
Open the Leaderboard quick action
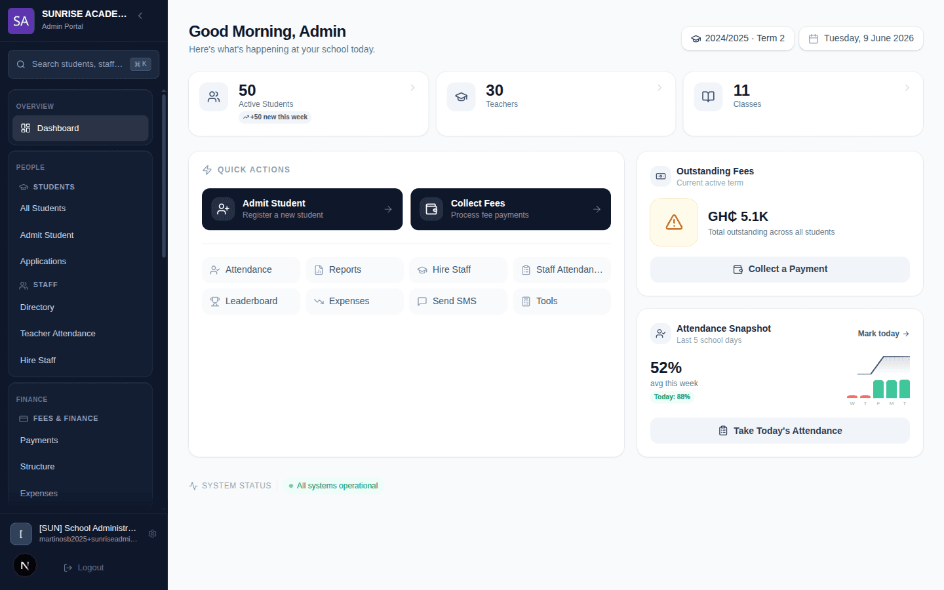tap(251, 302)
